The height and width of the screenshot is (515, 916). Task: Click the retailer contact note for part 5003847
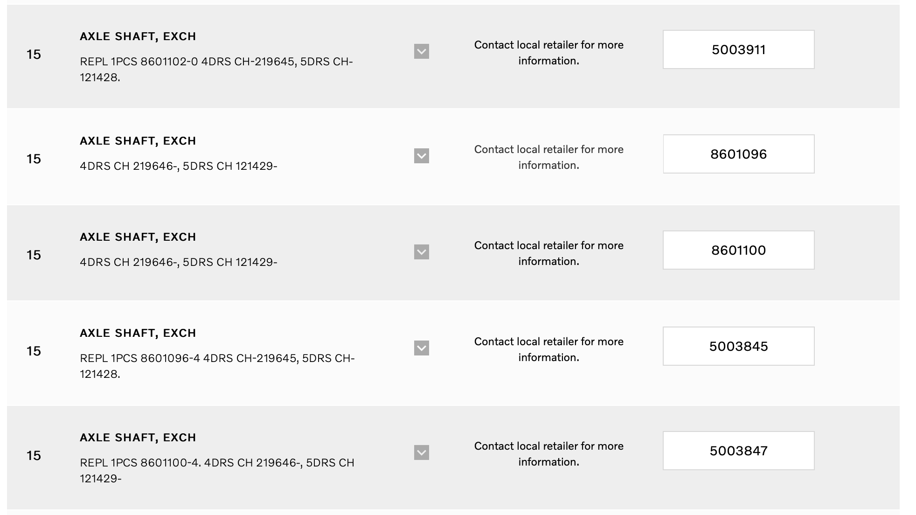pos(548,454)
